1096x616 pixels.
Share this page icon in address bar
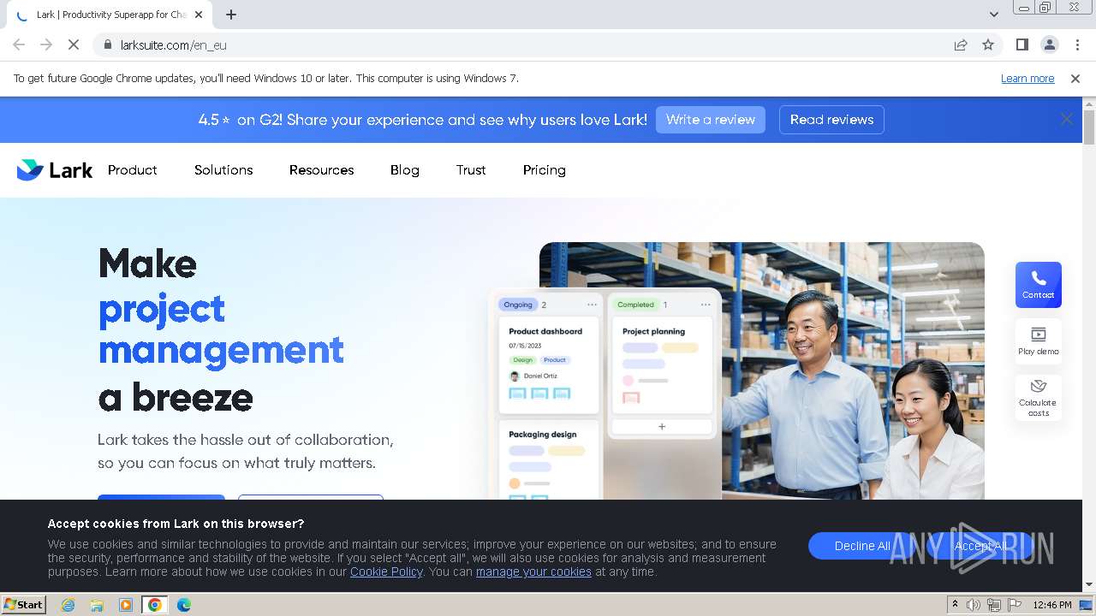(x=961, y=44)
